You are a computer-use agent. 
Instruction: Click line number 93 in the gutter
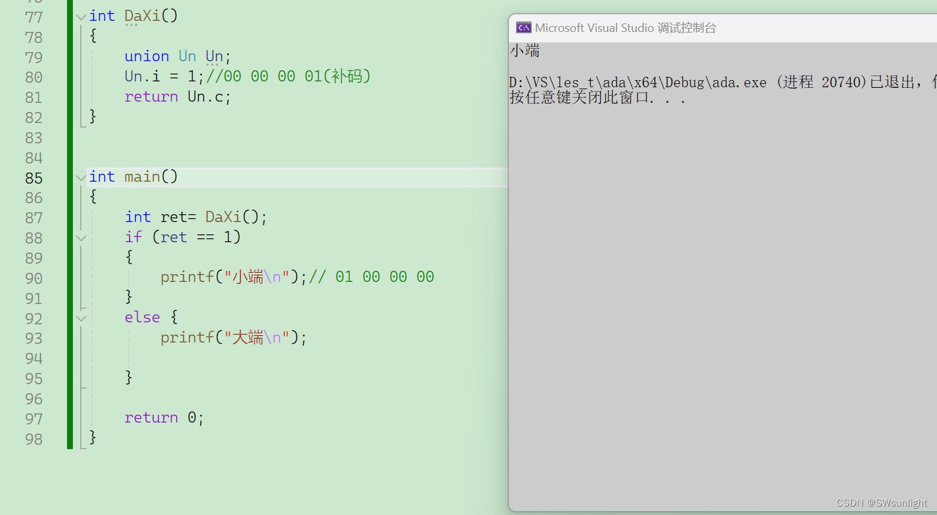[x=34, y=339]
